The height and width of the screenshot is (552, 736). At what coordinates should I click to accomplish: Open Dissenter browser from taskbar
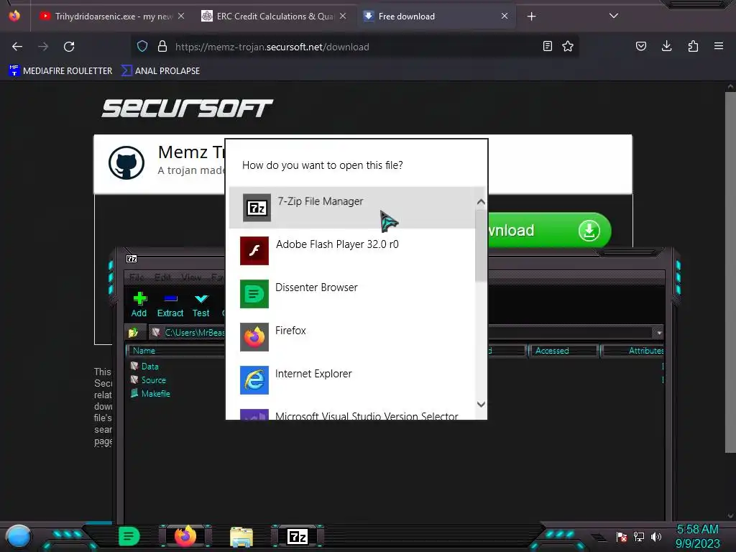pos(129,536)
